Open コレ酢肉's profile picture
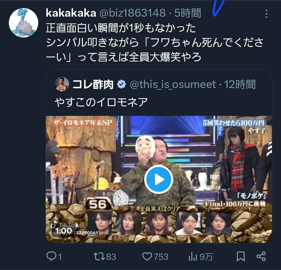 tap(62, 84)
